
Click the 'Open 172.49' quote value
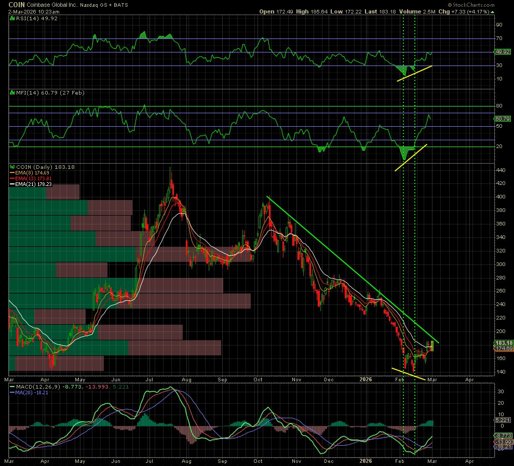pyautogui.click(x=276, y=12)
